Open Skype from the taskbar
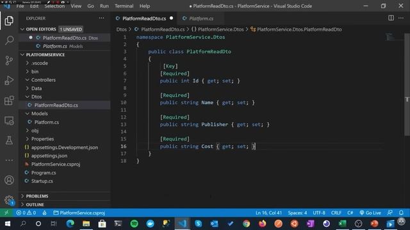This screenshot has height=230, width=410. pos(198,224)
